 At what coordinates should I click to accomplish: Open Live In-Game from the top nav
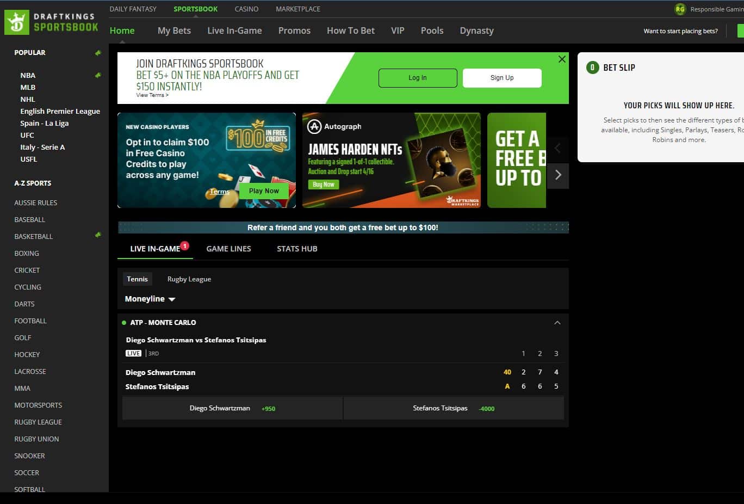(x=234, y=30)
